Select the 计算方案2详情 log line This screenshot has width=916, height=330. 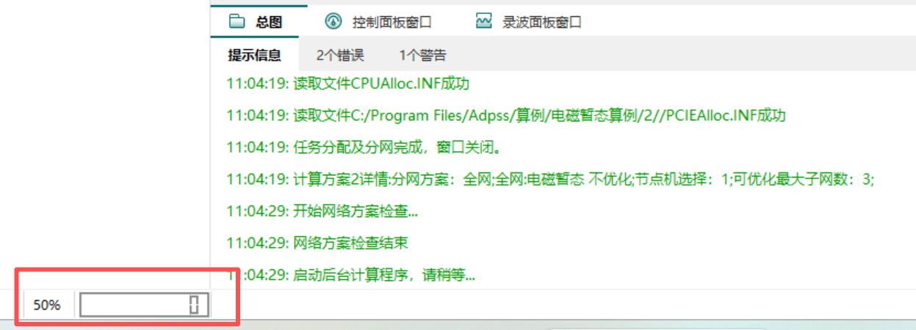pyautogui.click(x=549, y=180)
